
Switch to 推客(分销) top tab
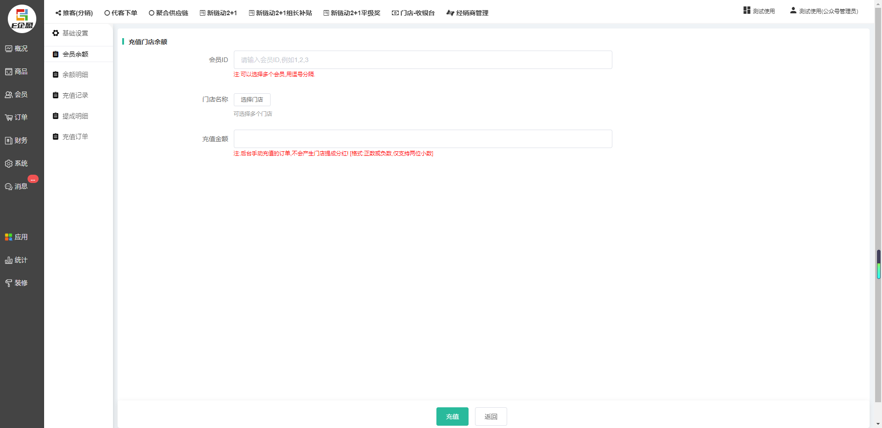[74, 13]
